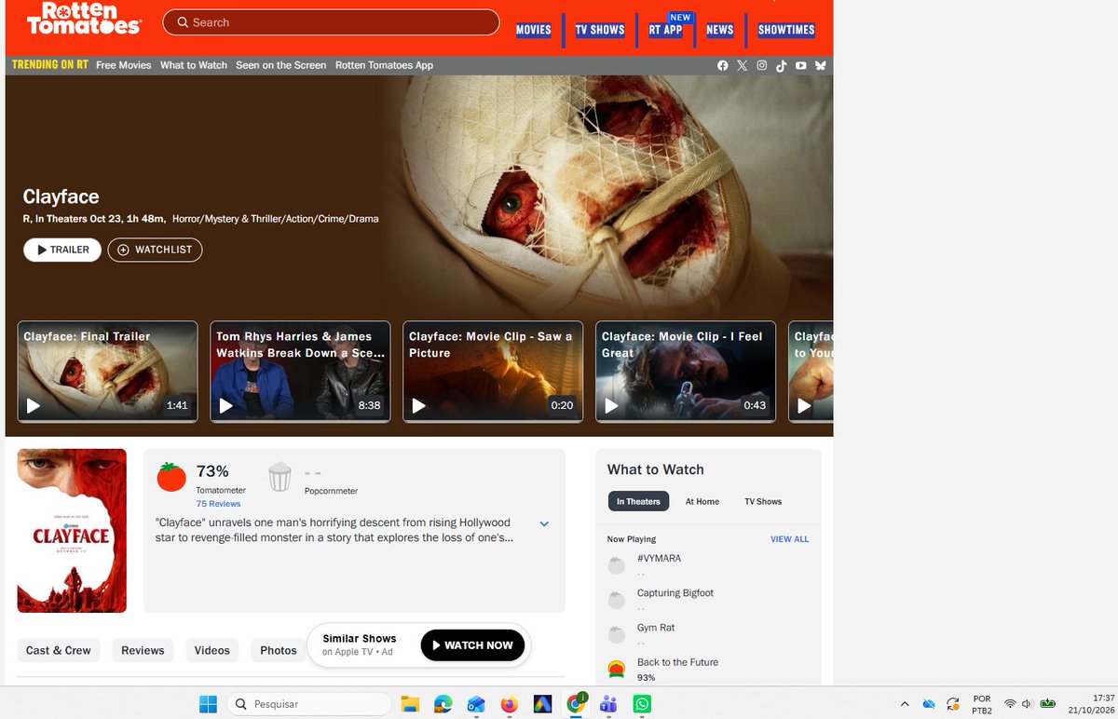The height and width of the screenshot is (719, 1118).
Task: Expand the Clayface synopsis with the chevron
Action: (545, 524)
